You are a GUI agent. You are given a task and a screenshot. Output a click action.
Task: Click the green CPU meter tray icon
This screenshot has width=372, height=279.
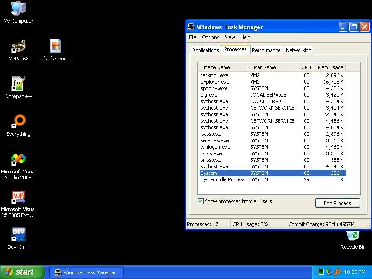click(320, 272)
